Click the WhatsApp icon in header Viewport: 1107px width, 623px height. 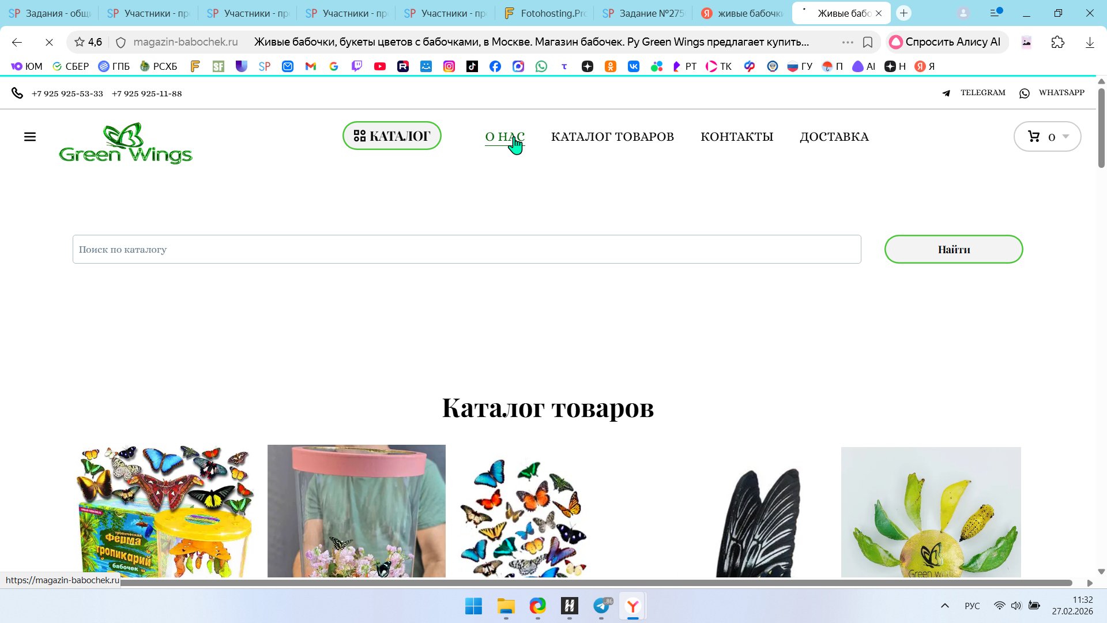point(1025,93)
